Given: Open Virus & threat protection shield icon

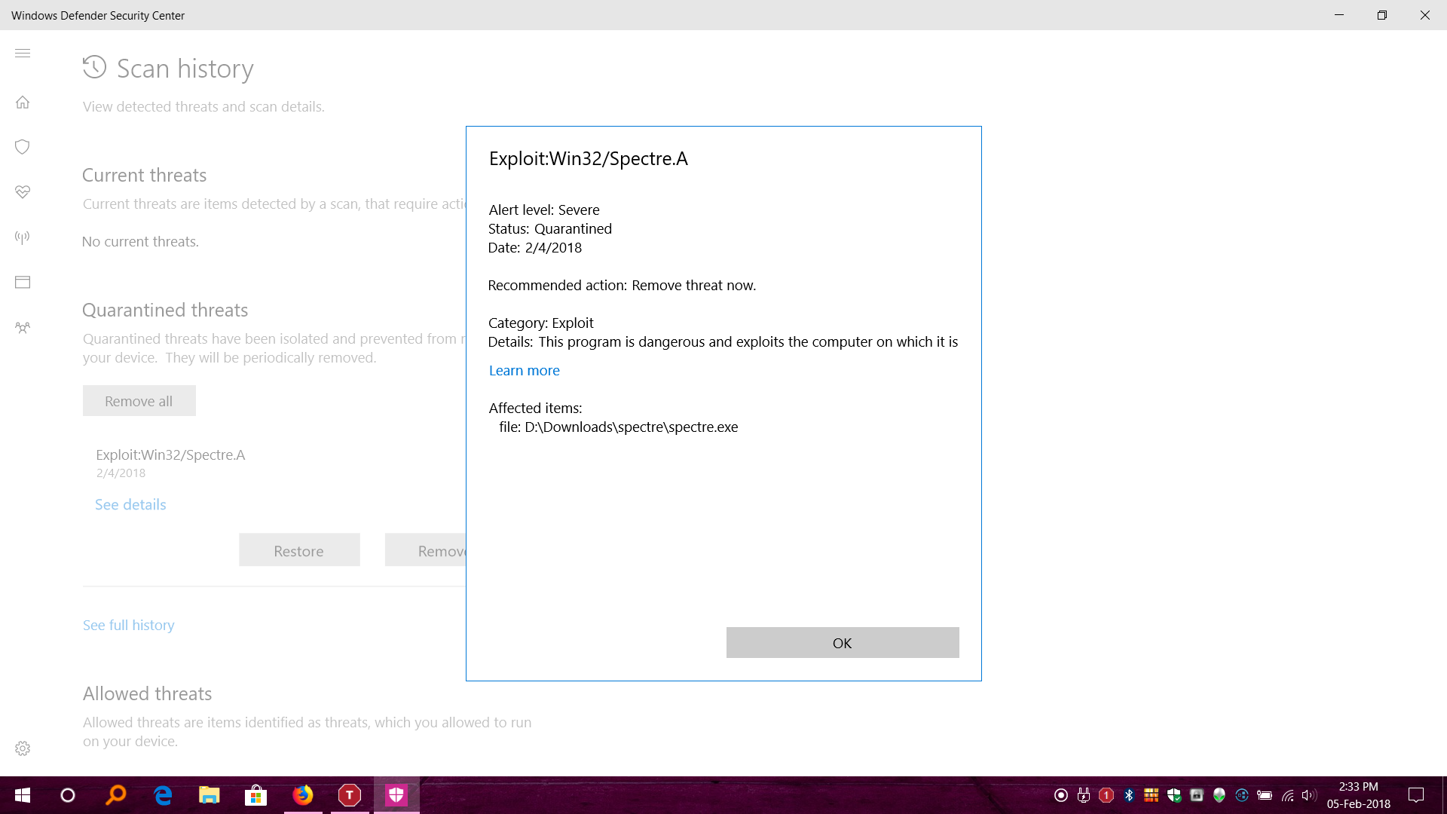Looking at the screenshot, I should pyautogui.click(x=23, y=147).
